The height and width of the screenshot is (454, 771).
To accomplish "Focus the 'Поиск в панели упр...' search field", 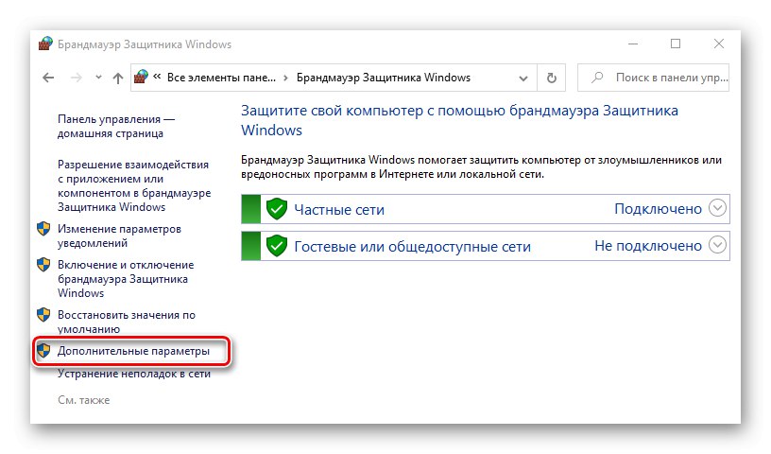I will 653,78.
